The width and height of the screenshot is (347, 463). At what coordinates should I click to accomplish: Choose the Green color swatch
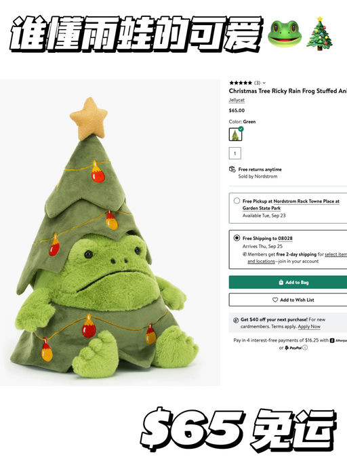(235, 134)
